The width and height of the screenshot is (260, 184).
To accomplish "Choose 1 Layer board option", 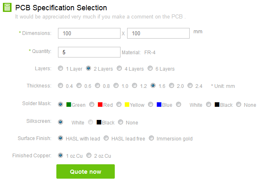I will [x=60, y=69].
